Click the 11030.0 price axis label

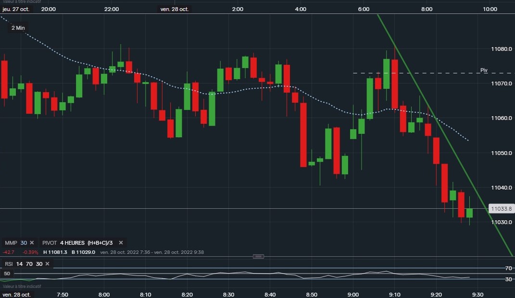pyautogui.click(x=501, y=222)
